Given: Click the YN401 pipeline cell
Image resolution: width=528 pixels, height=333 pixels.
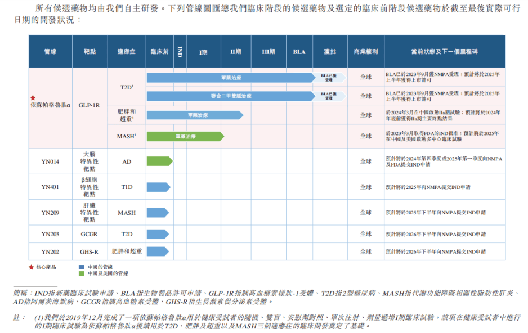Looking at the screenshot, I should coord(50,187).
